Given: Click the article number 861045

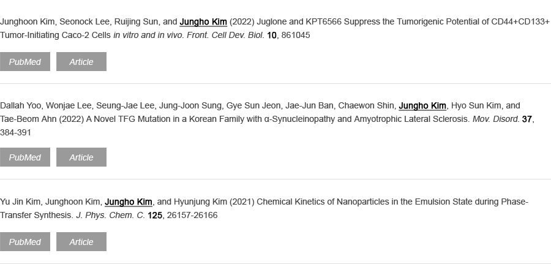Looking at the screenshot, I should click(296, 35).
